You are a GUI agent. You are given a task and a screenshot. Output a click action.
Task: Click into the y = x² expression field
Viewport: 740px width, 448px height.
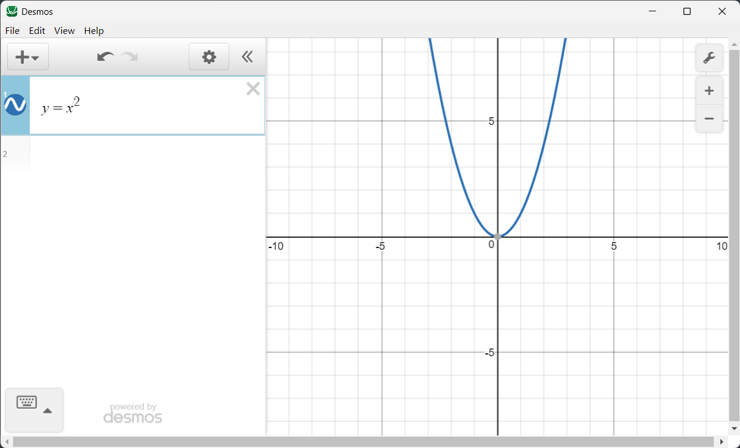click(x=143, y=107)
